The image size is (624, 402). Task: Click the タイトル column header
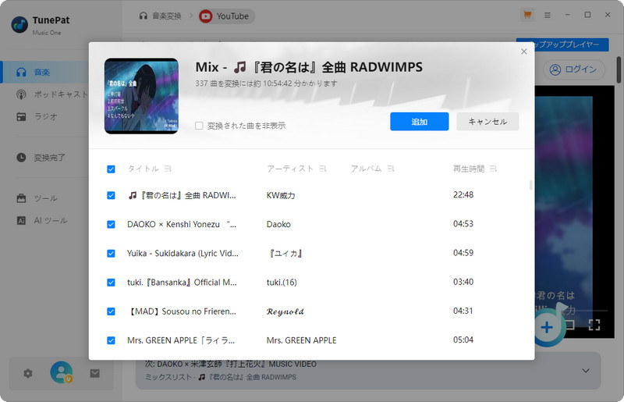tap(144, 169)
